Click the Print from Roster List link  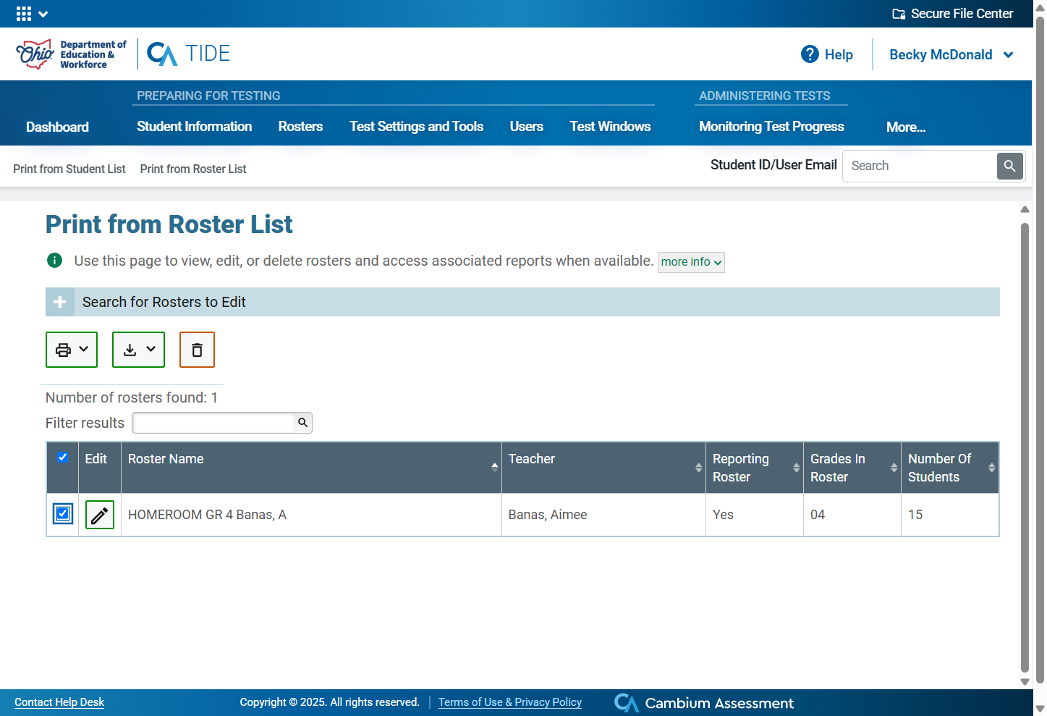pos(193,169)
